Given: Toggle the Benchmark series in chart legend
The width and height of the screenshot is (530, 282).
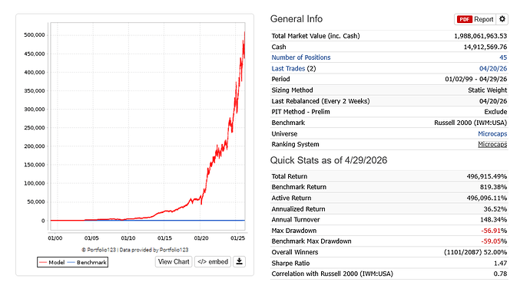Looking at the screenshot, I should coord(87,262).
